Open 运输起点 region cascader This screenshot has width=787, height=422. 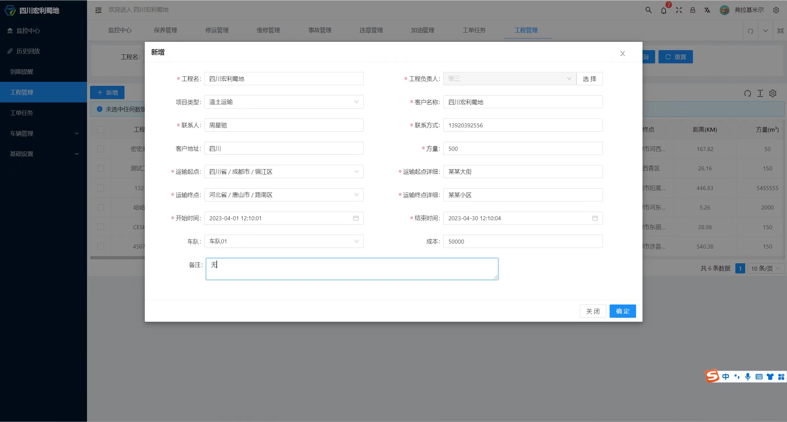[x=284, y=172]
